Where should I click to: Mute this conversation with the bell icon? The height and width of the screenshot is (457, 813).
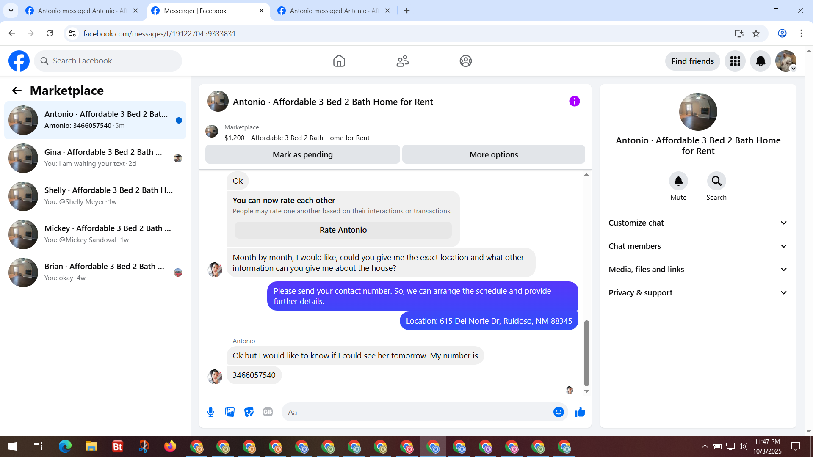(678, 181)
